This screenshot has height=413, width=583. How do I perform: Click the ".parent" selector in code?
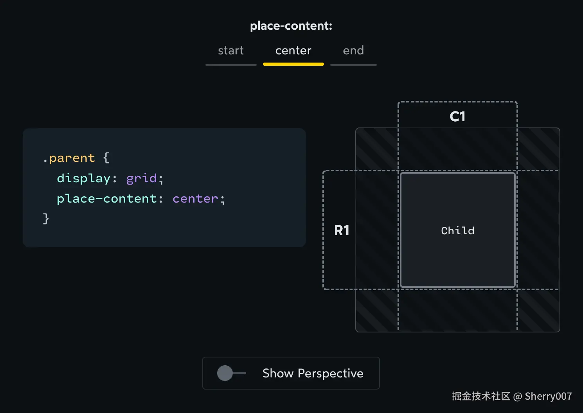click(69, 158)
